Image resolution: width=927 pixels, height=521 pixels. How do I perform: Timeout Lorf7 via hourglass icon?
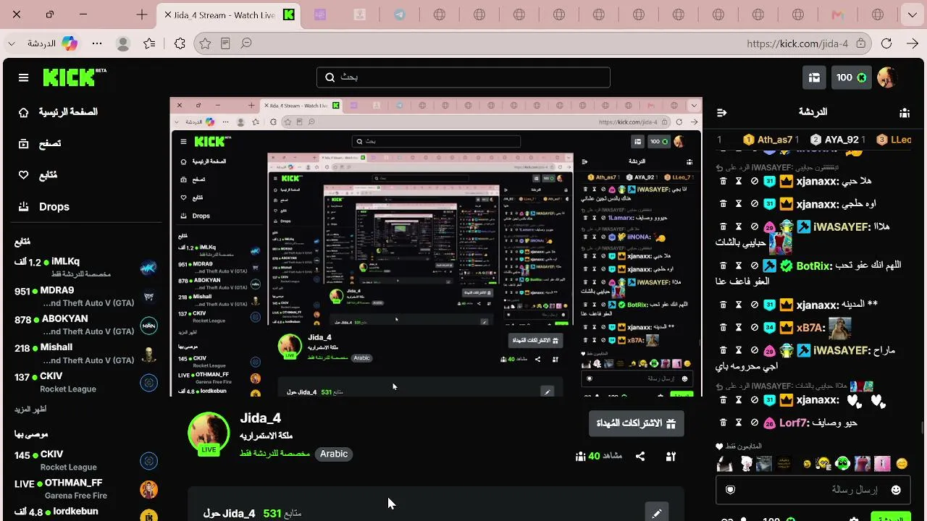click(739, 423)
